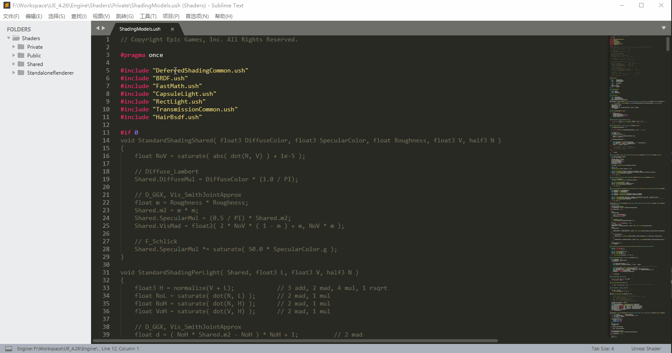Click the "RectLight.ush" include string
The height and width of the screenshot is (353, 672).
(179, 101)
